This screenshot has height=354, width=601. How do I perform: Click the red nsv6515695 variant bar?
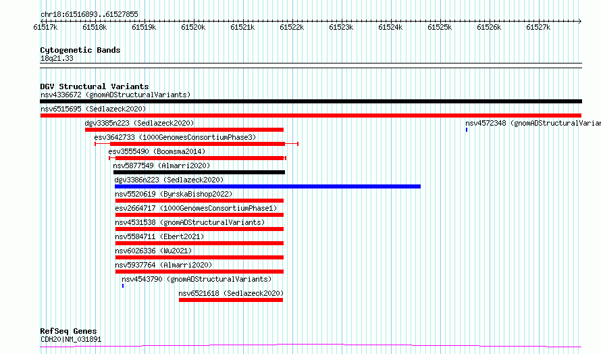pyautogui.click(x=311, y=116)
